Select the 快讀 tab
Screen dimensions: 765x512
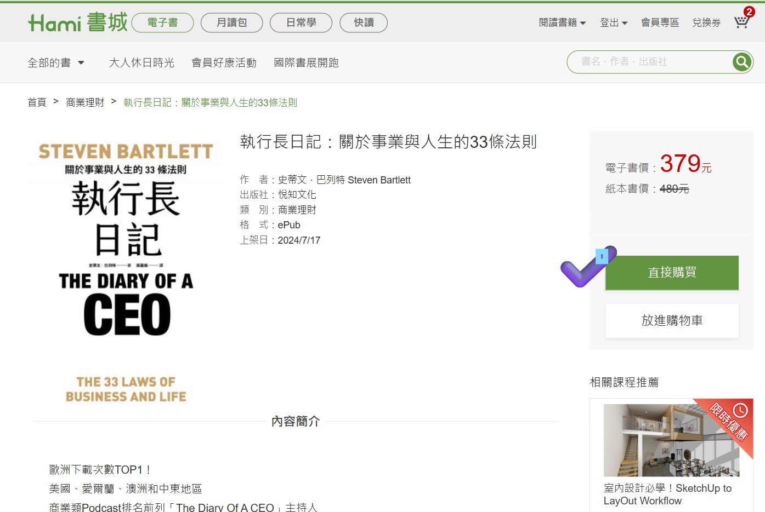click(x=364, y=22)
